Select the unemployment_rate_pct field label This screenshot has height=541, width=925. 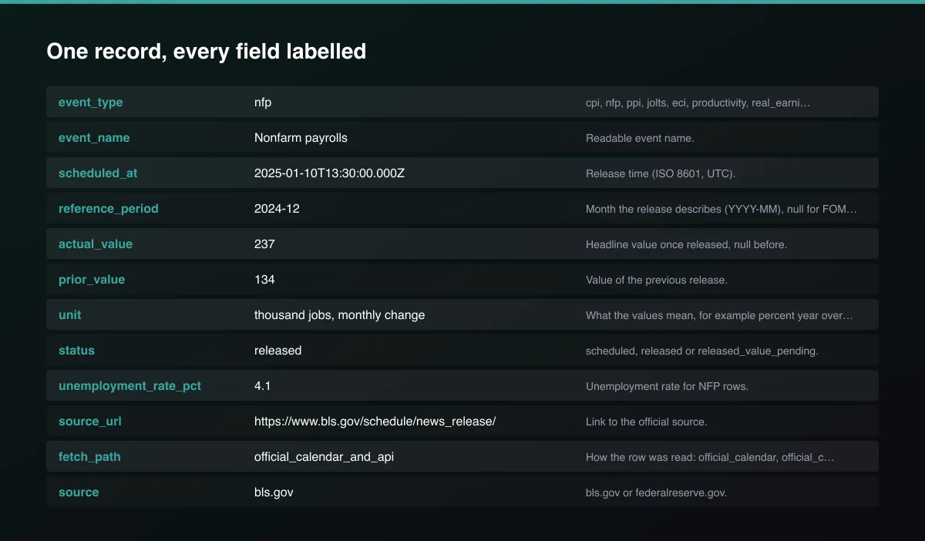click(129, 386)
